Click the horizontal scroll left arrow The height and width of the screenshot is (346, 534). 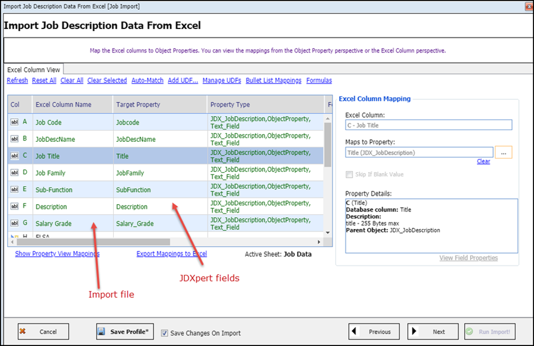coord(12,242)
